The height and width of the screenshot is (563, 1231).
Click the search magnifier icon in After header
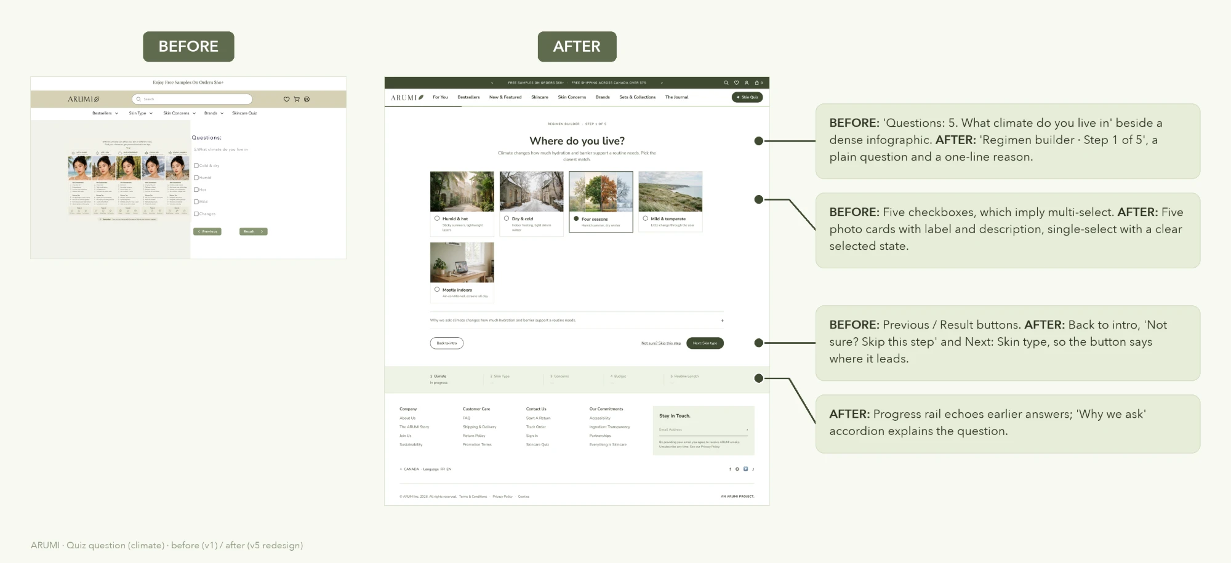(x=726, y=82)
